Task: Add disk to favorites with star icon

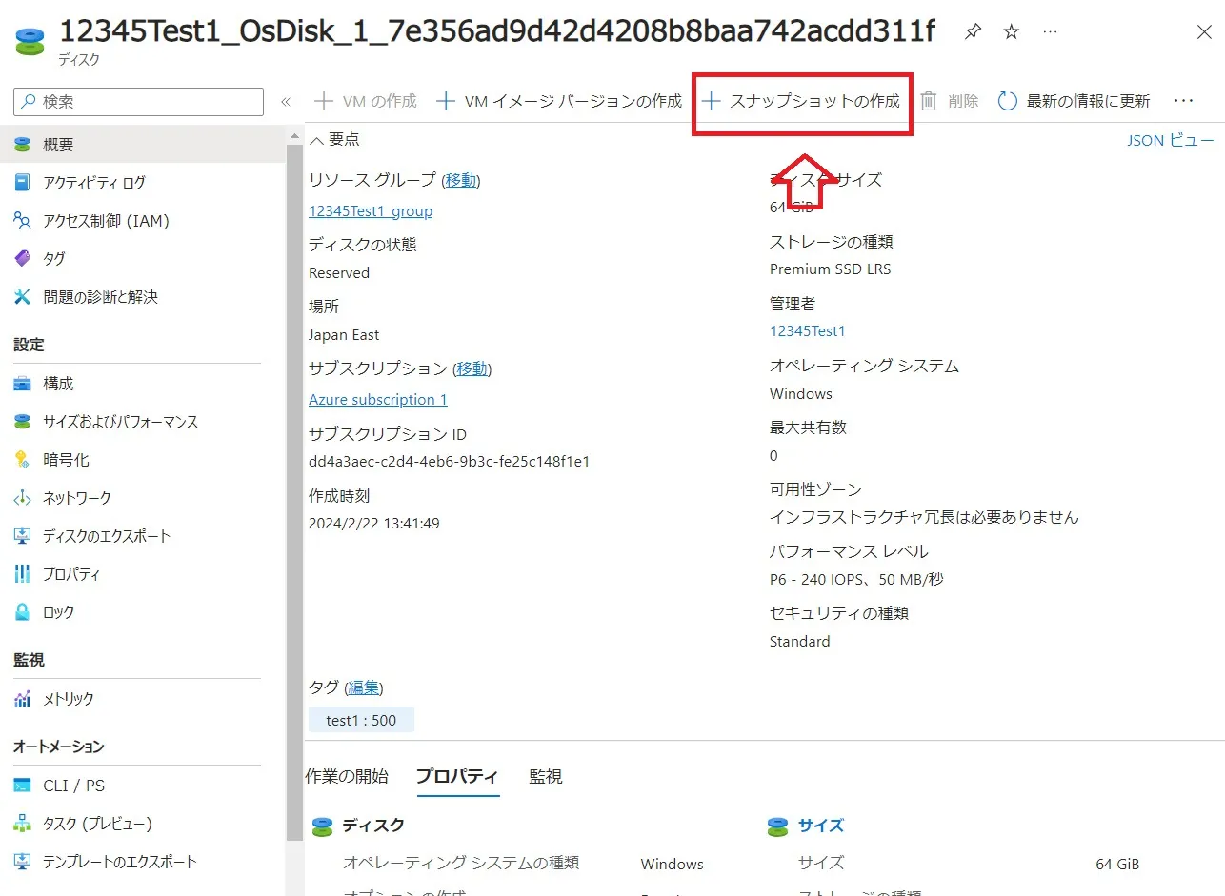Action: (x=1012, y=32)
